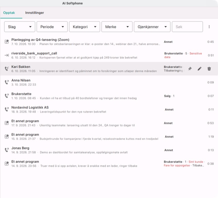Click the 1:19 duration value
The width and height of the screenshot is (218, 198).
coord(211,137)
